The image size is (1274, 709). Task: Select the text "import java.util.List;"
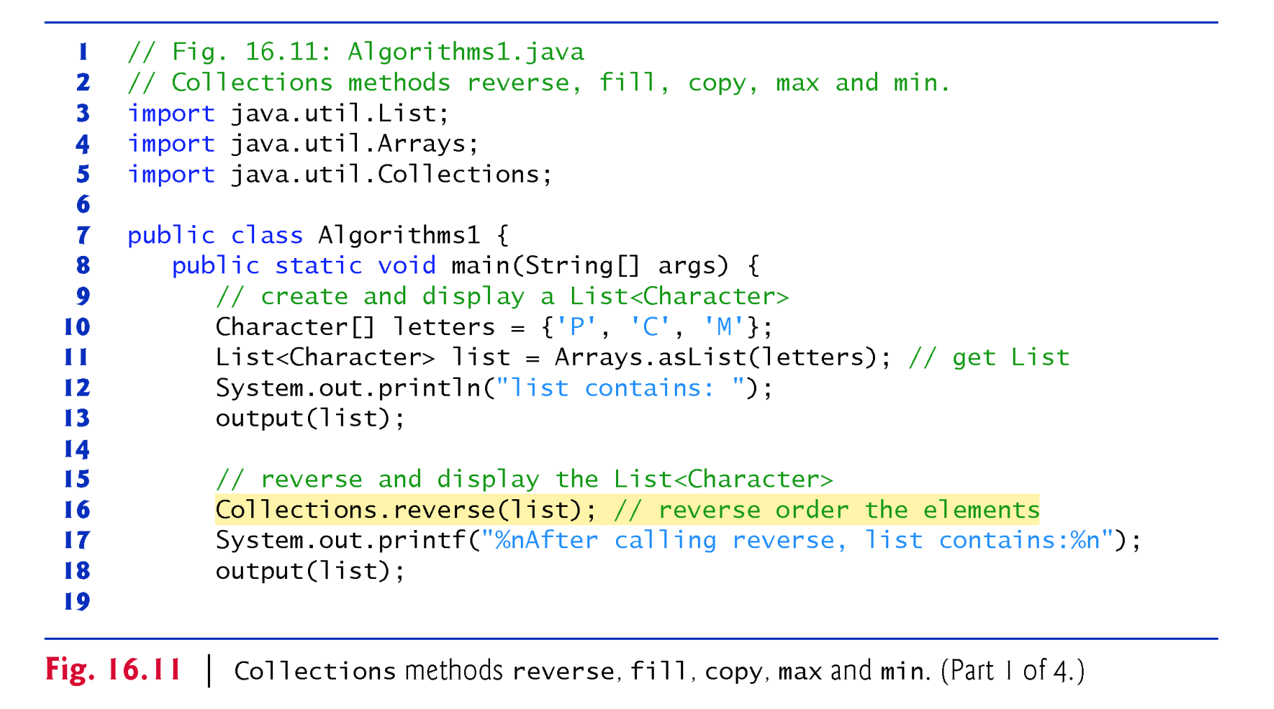pyautogui.click(x=288, y=113)
